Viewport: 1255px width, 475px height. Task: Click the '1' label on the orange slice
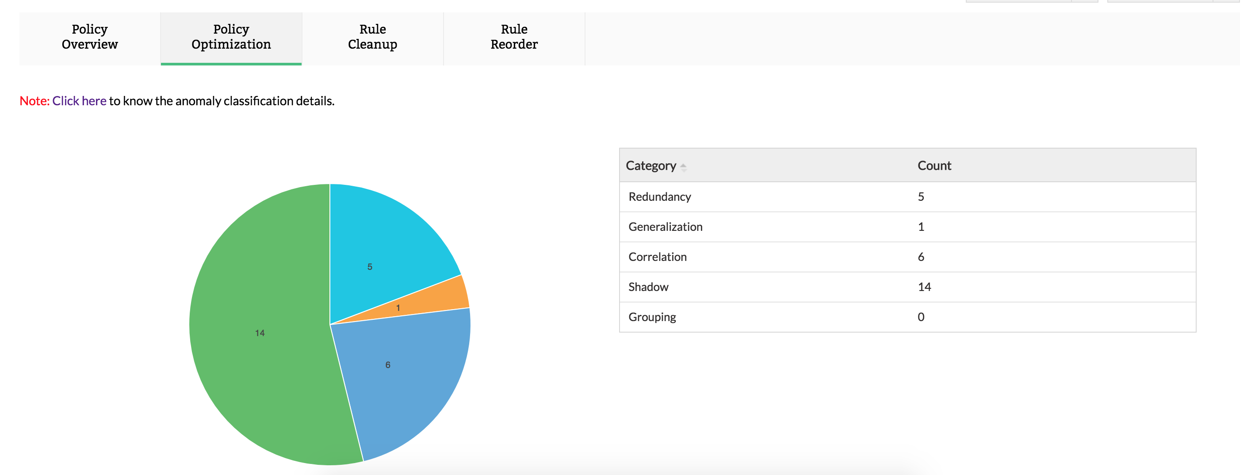(x=398, y=307)
